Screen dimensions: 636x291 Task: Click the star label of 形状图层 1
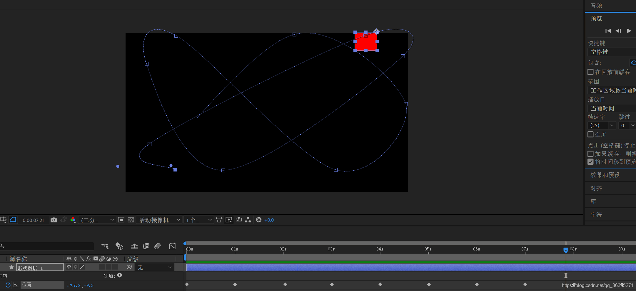tap(11, 267)
